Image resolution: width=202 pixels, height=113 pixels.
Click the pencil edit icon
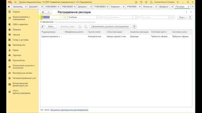(x=42, y=26)
